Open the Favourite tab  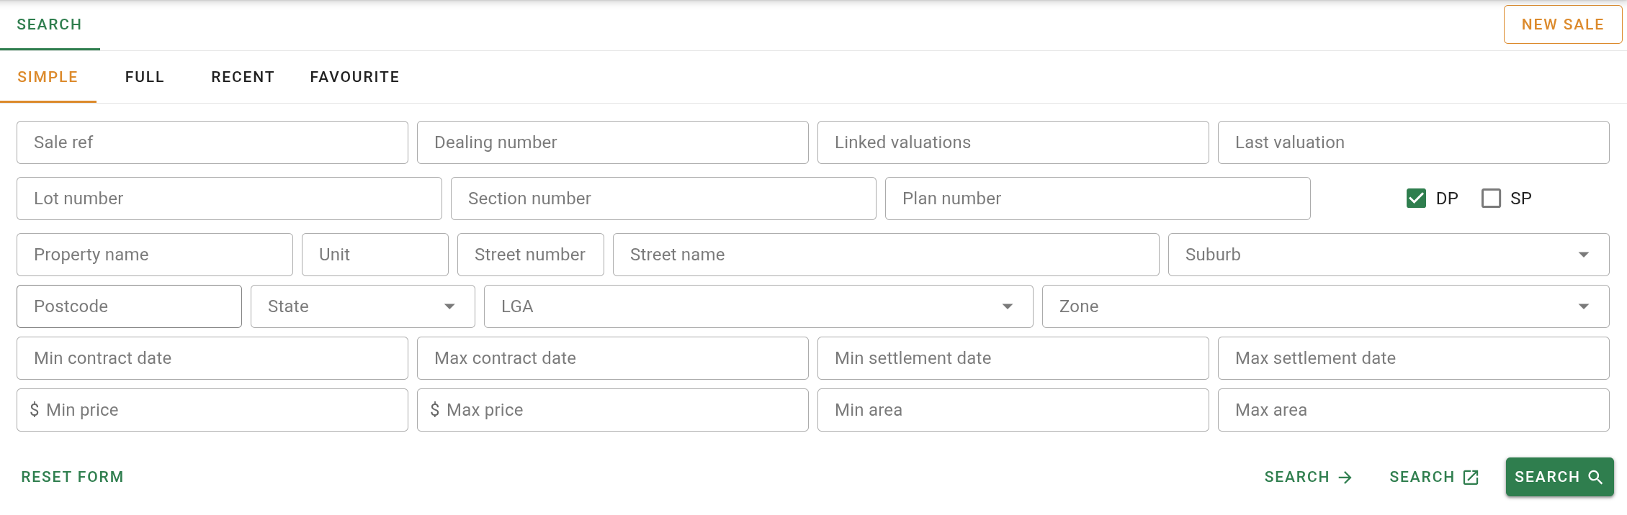[354, 77]
